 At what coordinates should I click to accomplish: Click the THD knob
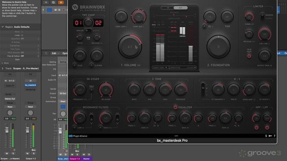[227, 17]
